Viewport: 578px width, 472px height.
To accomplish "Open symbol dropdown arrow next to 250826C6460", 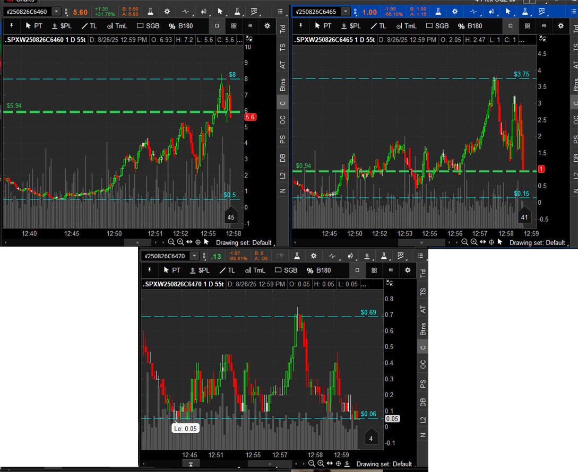I will point(57,12).
